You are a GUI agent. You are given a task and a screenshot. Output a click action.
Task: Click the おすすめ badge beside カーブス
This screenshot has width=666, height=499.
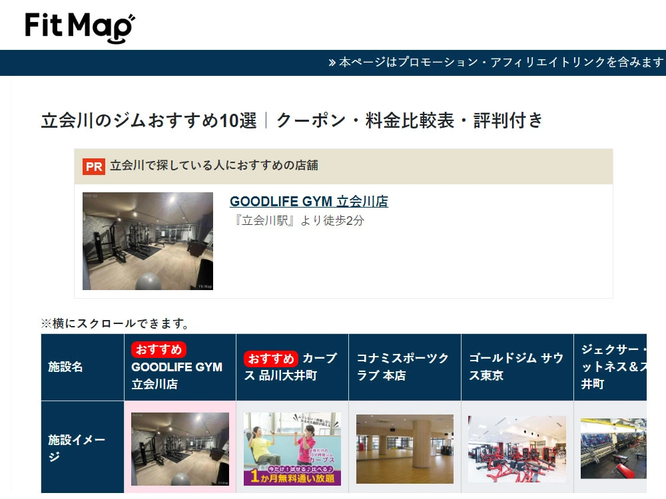270,359
